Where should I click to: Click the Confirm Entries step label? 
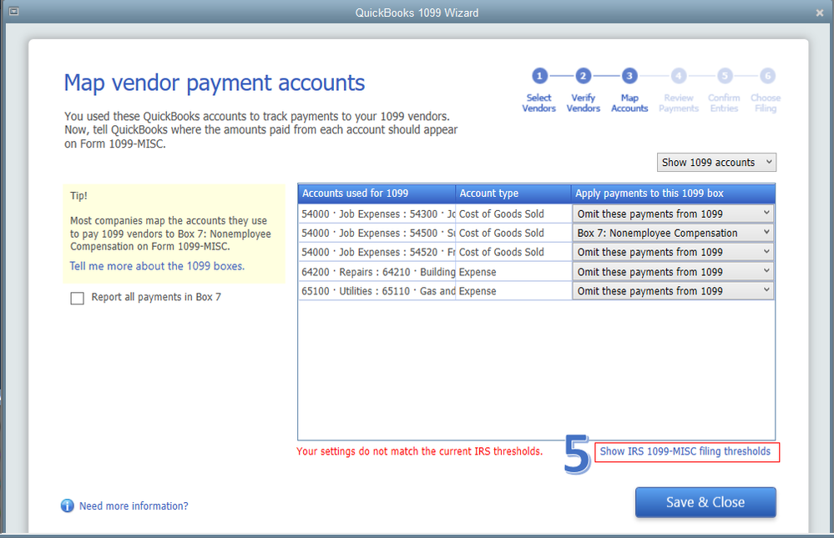point(724,103)
